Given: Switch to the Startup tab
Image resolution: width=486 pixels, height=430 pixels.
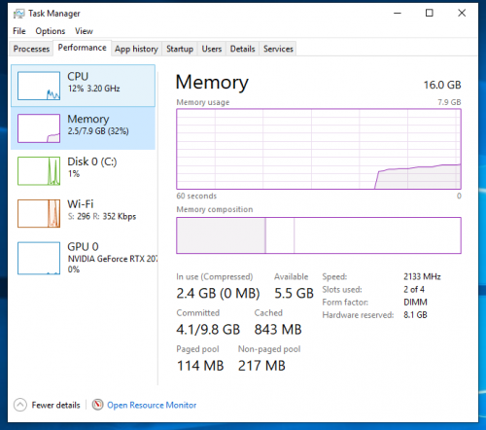Looking at the screenshot, I should 180,49.
